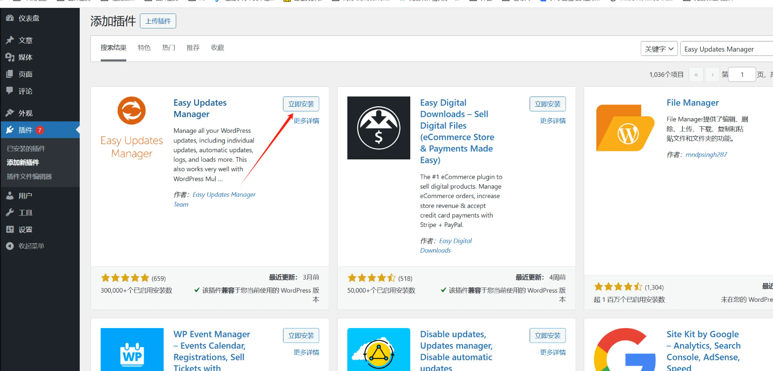Open 已安装的插件 submenu item
The height and width of the screenshot is (371, 773).
[x=26, y=149]
